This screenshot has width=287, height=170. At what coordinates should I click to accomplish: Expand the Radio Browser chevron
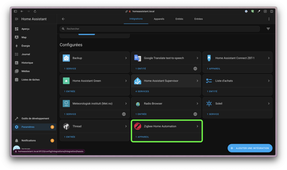[197, 104]
